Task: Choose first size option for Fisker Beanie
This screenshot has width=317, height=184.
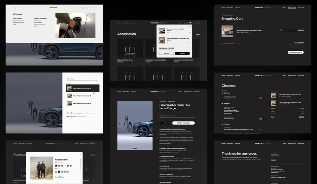Action: 56,172
